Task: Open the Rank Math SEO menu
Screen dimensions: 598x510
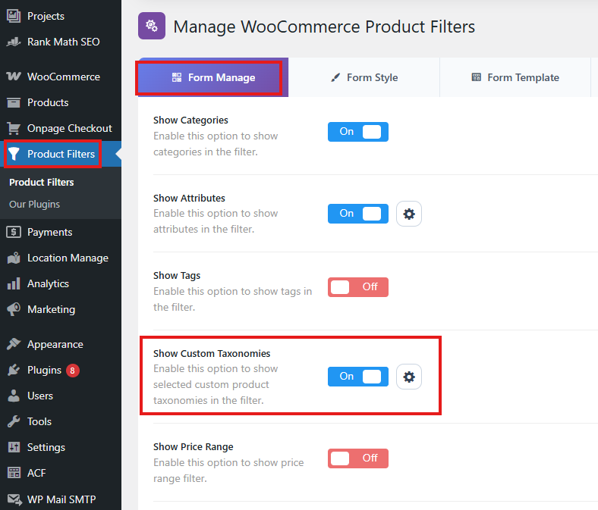Action: coord(61,42)
